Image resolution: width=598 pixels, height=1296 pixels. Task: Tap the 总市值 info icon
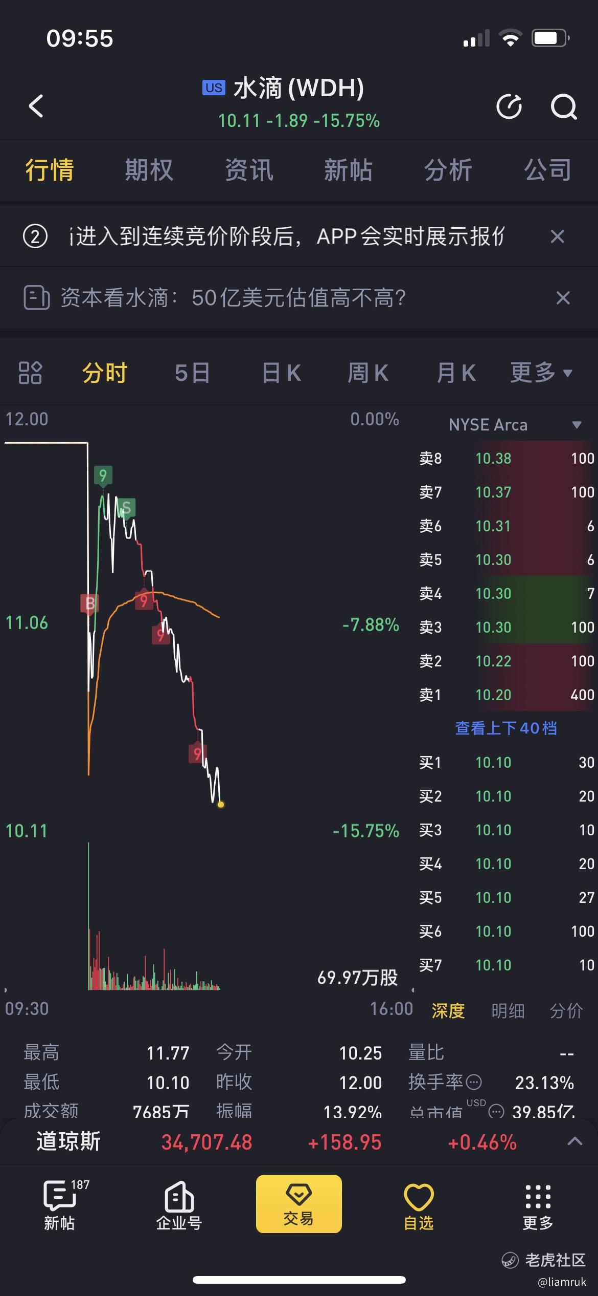pos(496,1111)
